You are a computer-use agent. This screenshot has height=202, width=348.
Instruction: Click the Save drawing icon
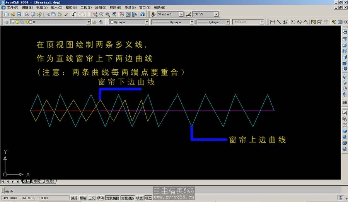(x=19, y=14)
